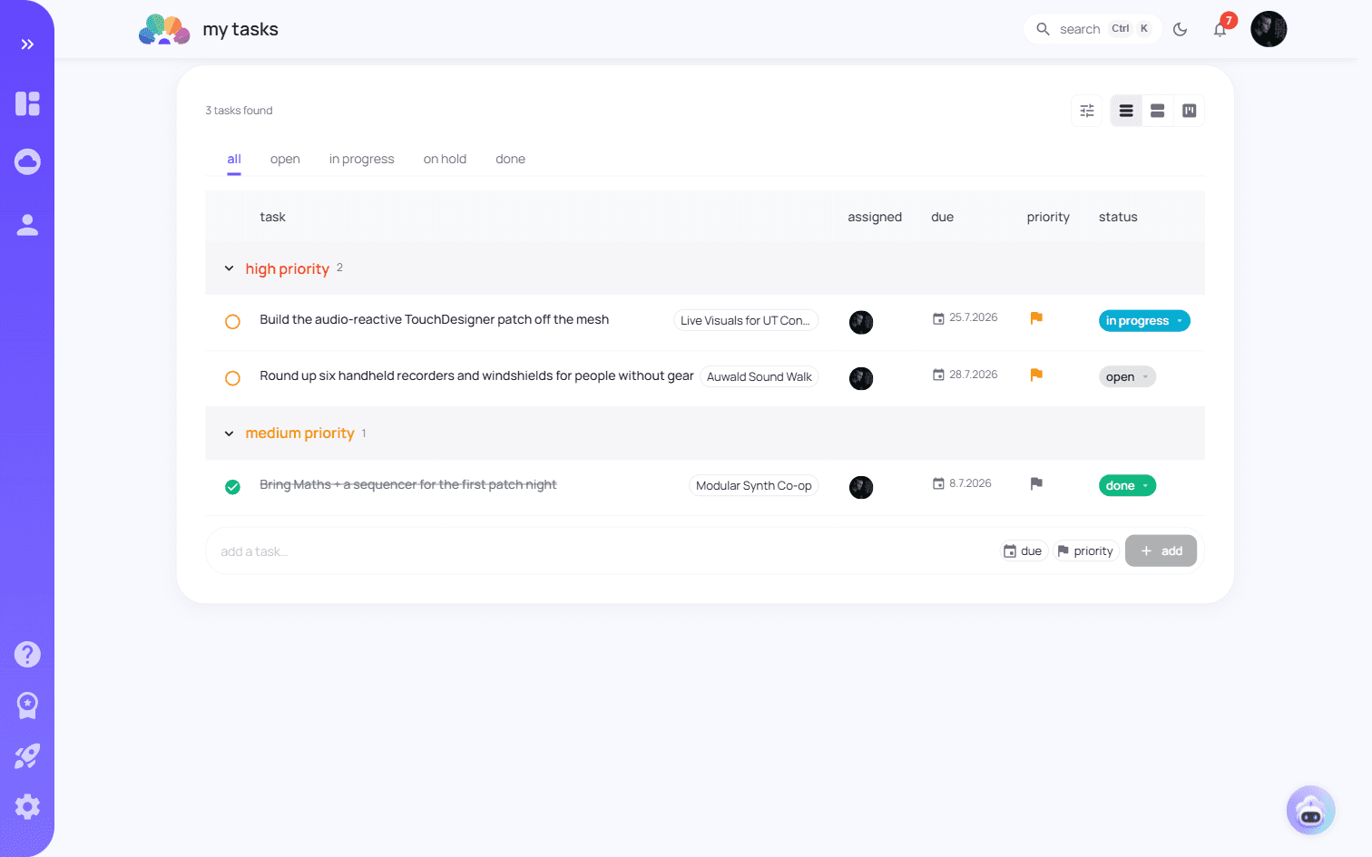Open Auwald Sound Walk project tag
The image size is (1372, 857).
click(759, 377)
